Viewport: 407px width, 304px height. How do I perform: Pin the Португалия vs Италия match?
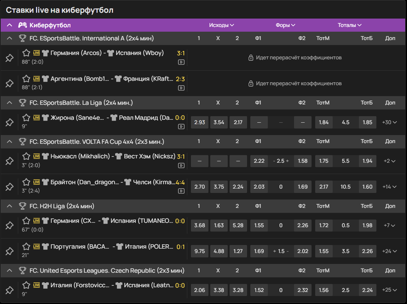click(9, 251)
